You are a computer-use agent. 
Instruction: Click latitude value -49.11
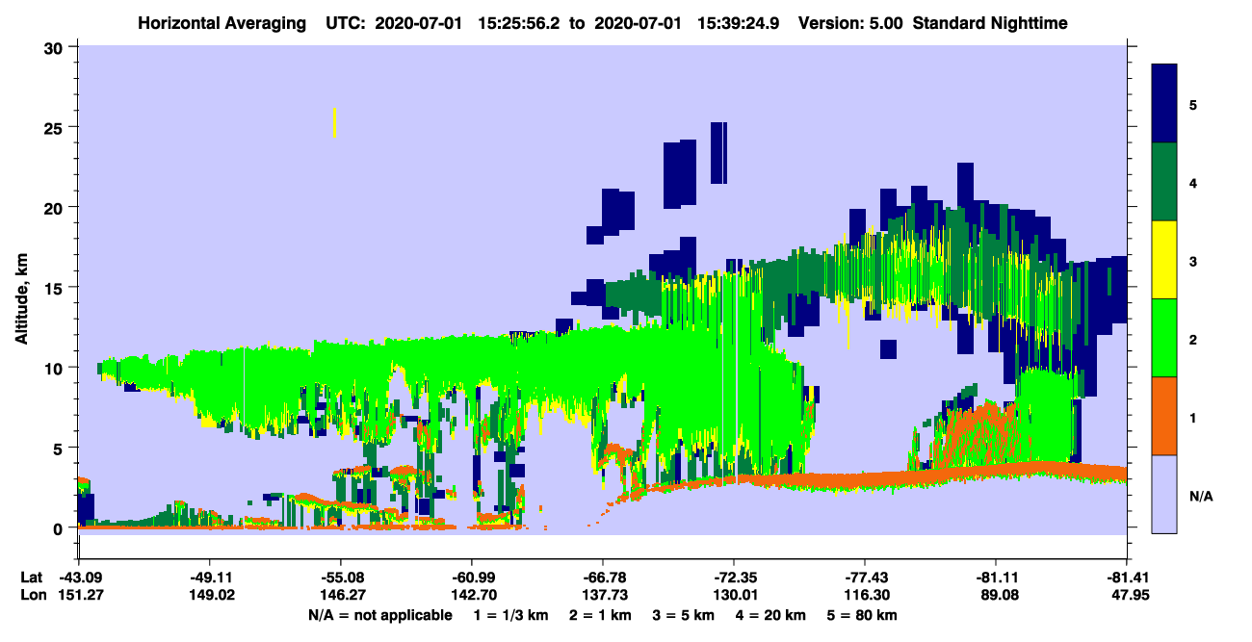(209, 578)
